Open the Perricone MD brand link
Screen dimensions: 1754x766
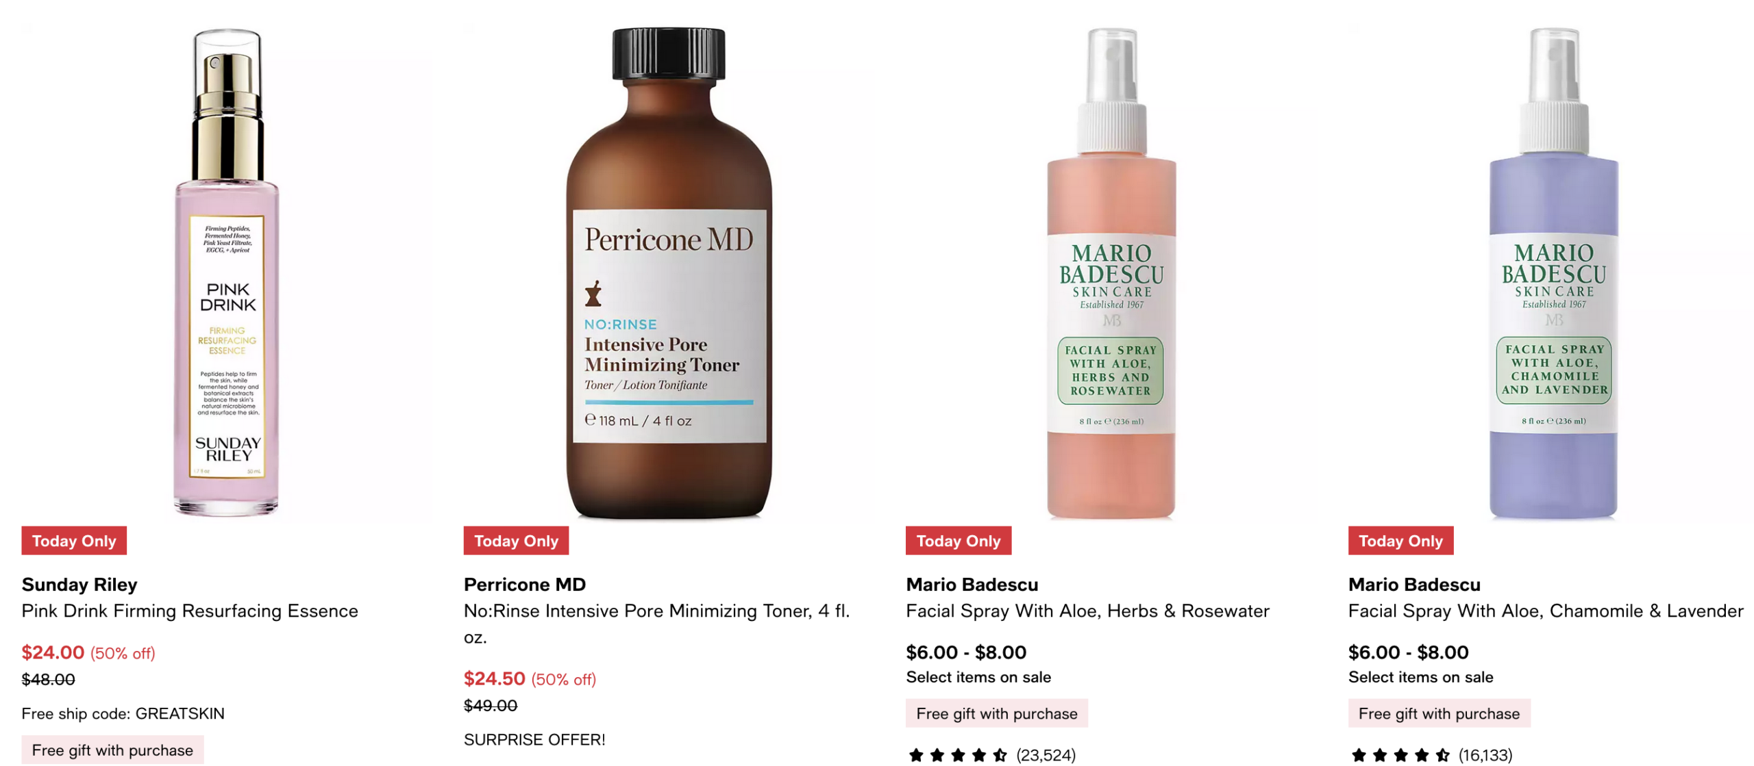[x=525, y=585]
